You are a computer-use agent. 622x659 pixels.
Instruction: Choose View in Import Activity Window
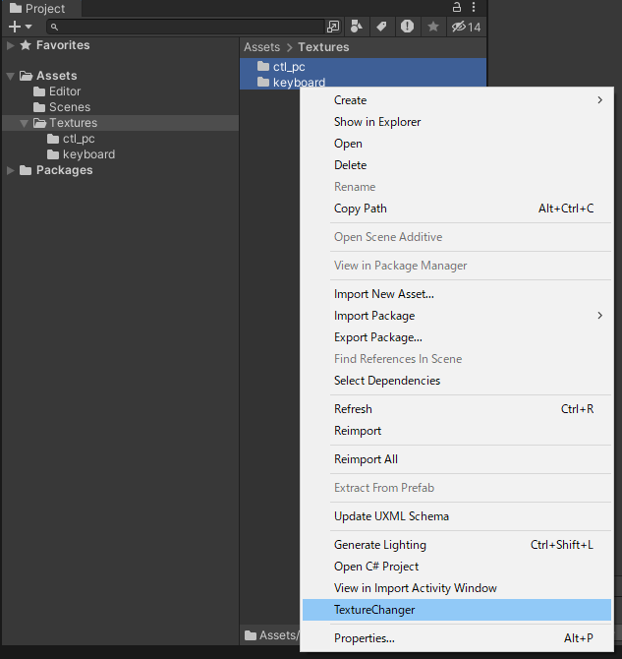click(x=457, y=588)
